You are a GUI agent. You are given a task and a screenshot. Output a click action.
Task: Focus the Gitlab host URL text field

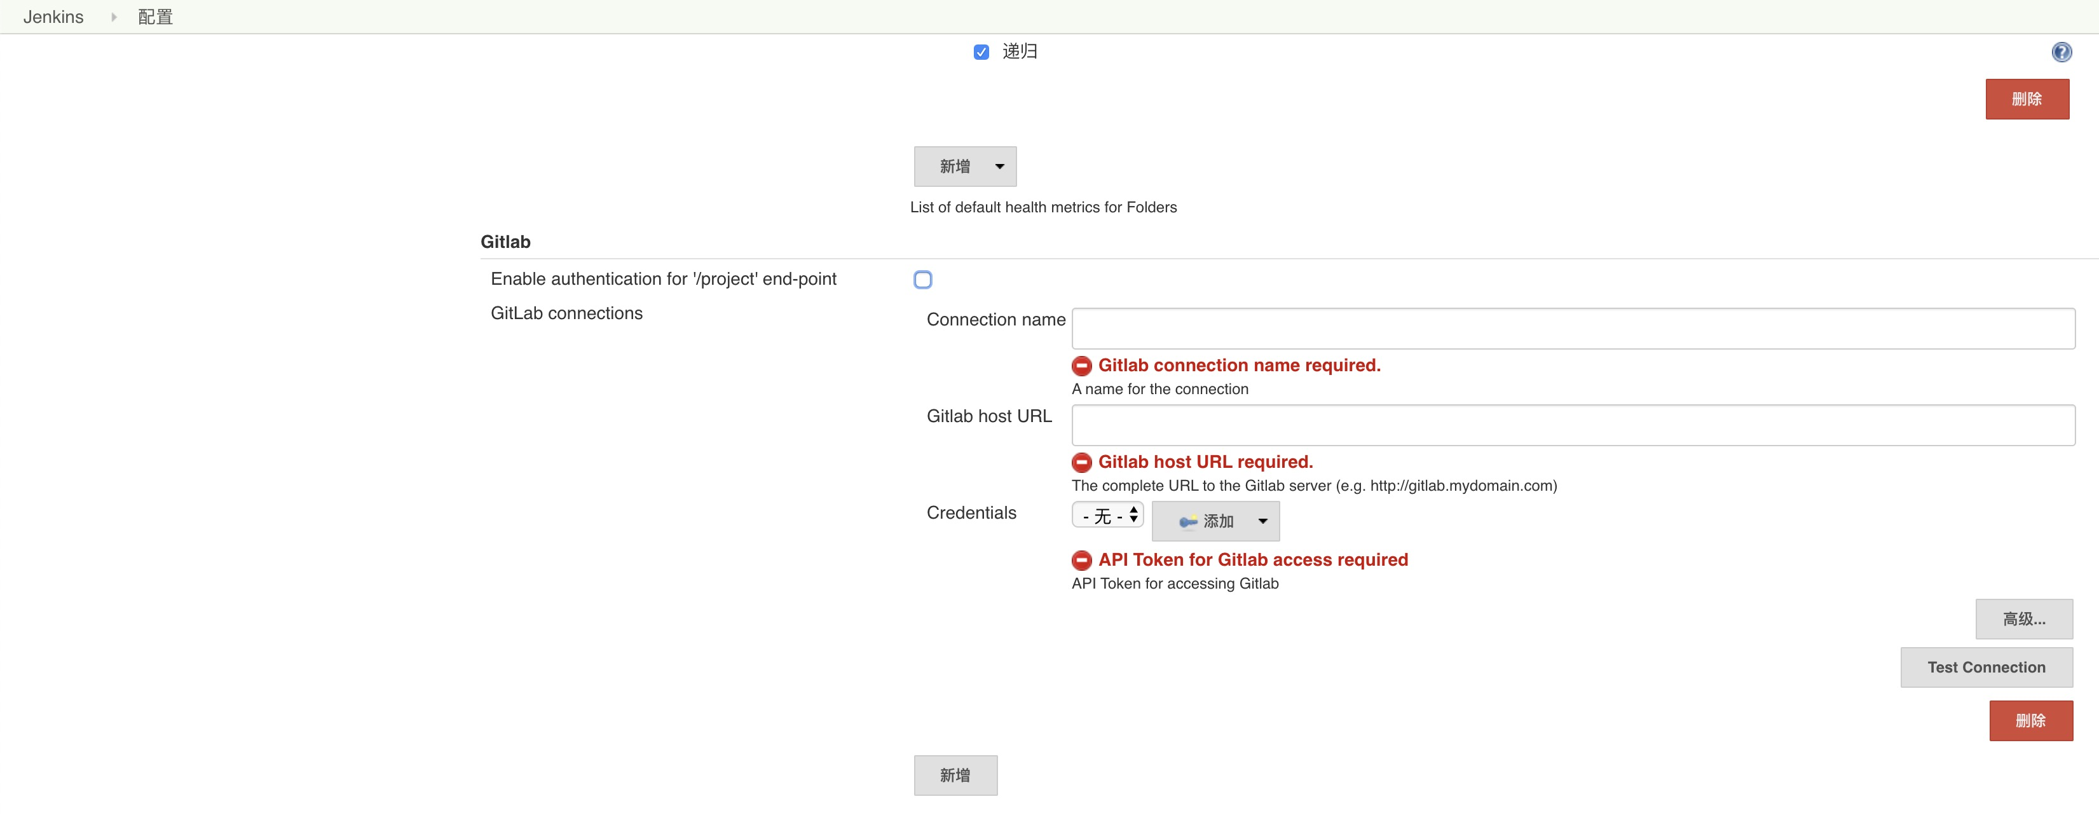(1572, 425)
